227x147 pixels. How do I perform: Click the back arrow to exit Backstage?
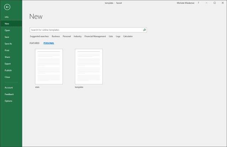point(7,7)
